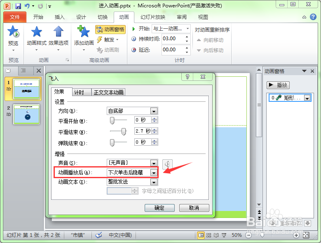Image resolution: width=321 pixels, height=243 pixels.
Task: Open the 正文文本动画 tab in dialog
Action: coord(108,92)
